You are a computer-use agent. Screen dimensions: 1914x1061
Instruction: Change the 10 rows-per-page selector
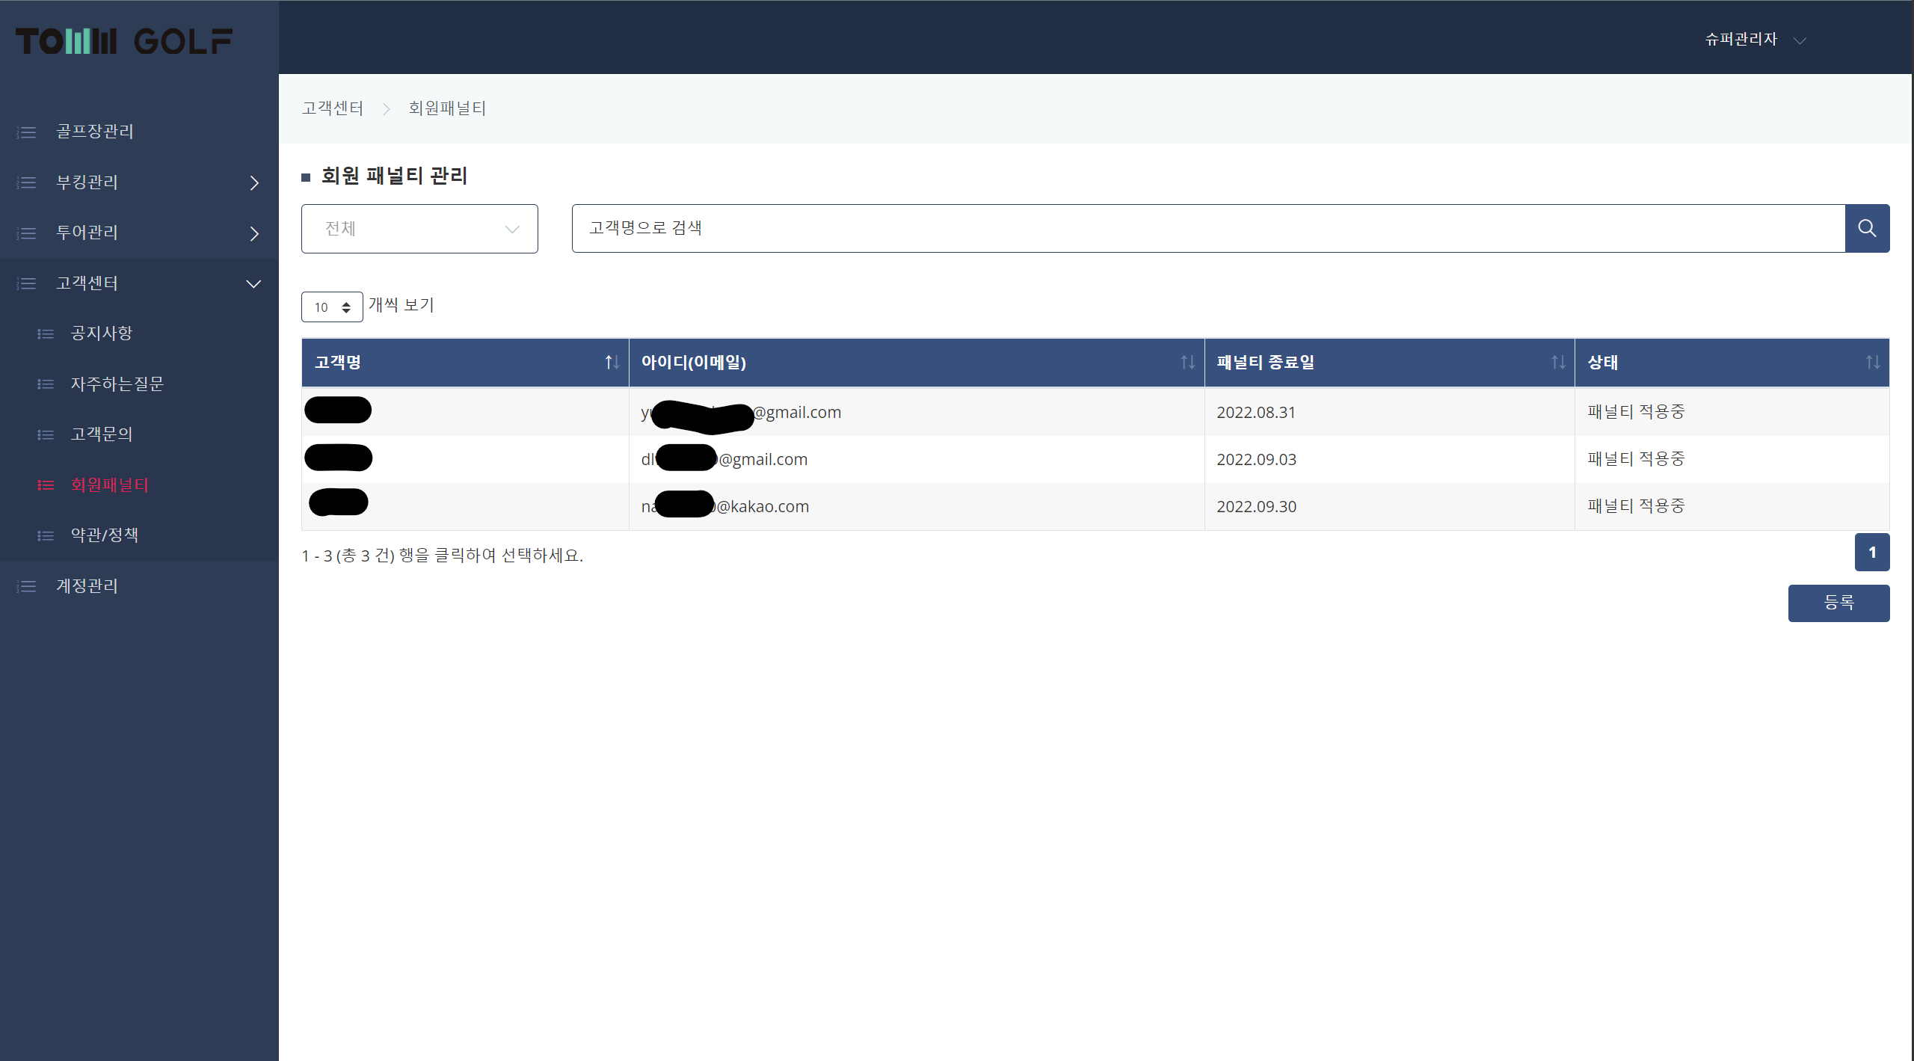[x=332, y=307]
